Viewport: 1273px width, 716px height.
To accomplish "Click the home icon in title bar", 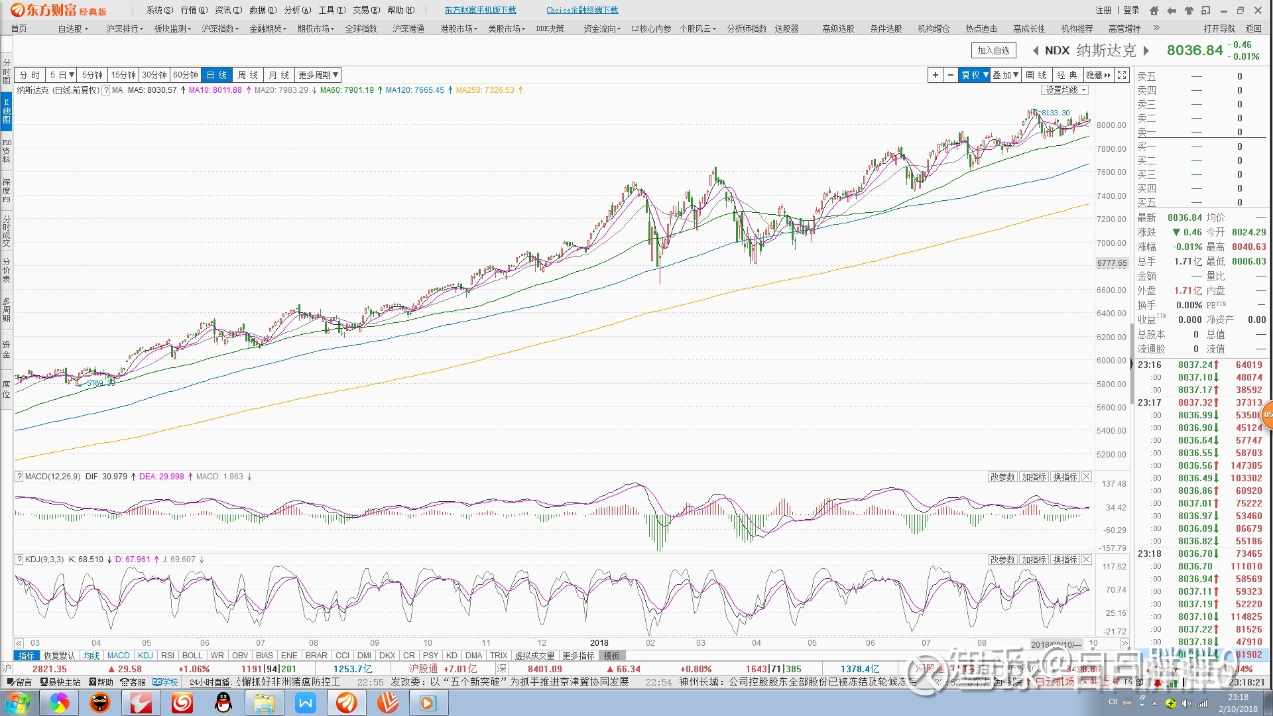I will click(x=1154, y=11).
